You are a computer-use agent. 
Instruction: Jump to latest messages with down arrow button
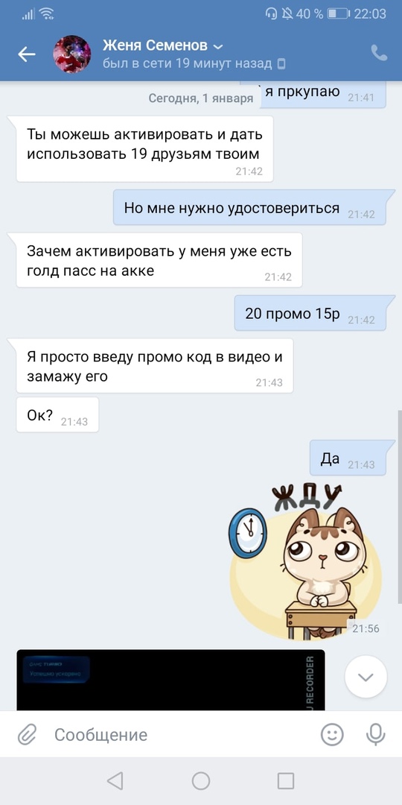point(366,677)
